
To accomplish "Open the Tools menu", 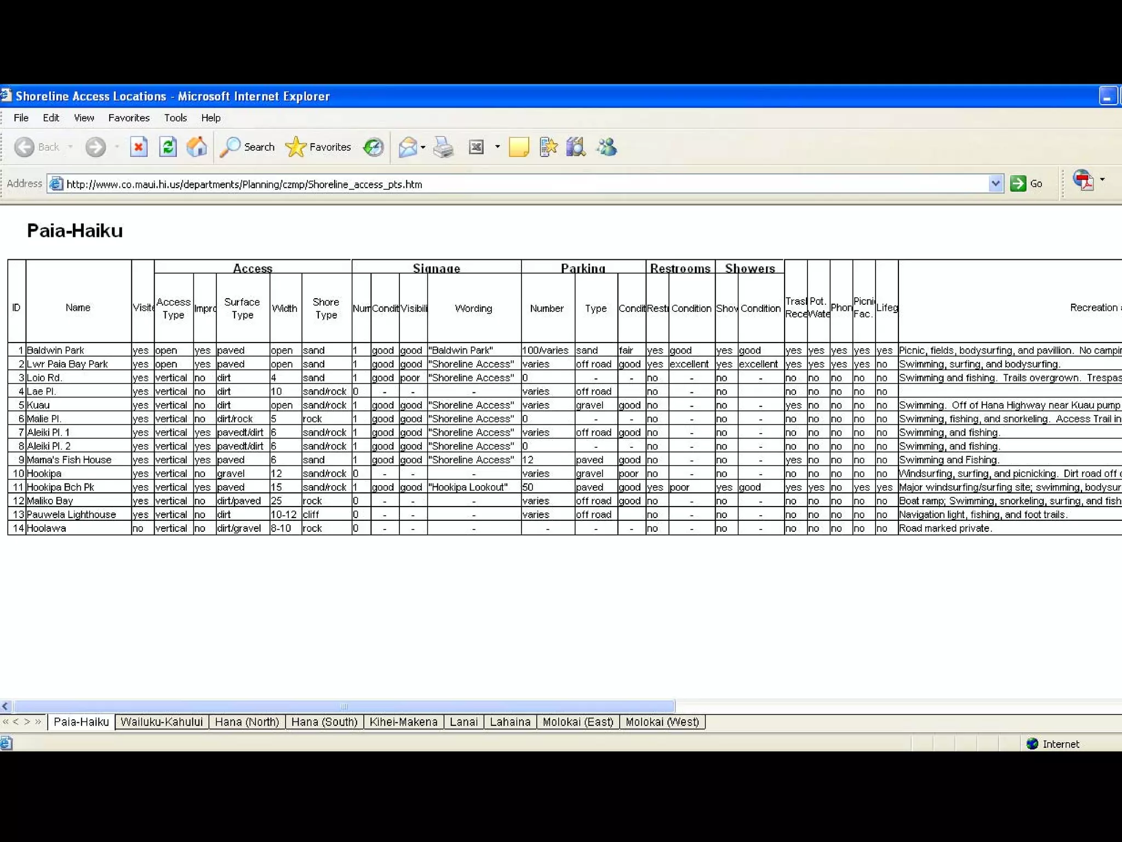I will click(x=175, y=118).
